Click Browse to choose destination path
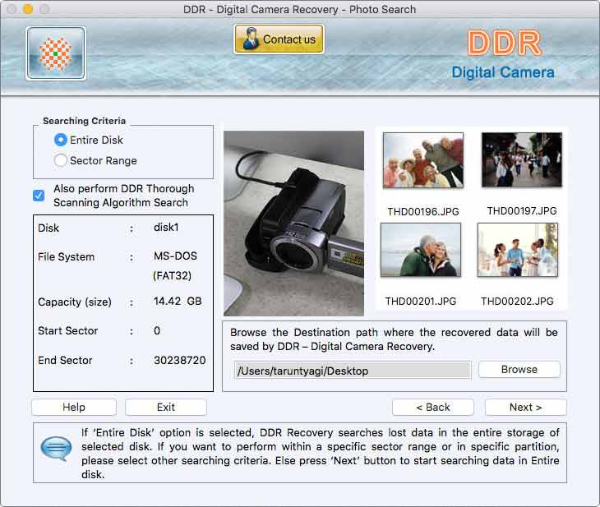The width and height of the screenshot is (600, 507). [x=519, y=370]
